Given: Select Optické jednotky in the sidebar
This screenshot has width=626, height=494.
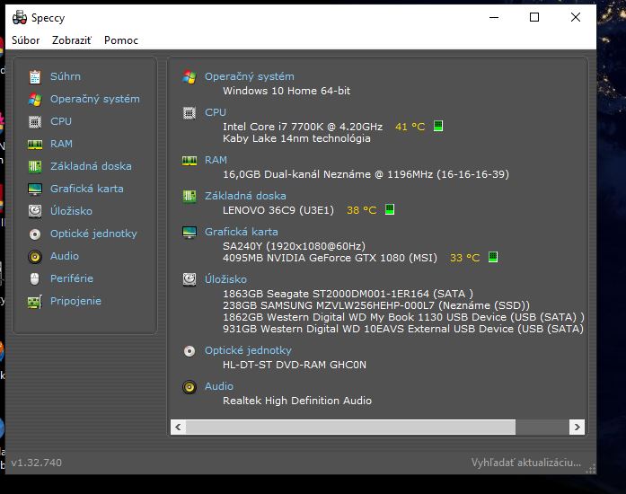Looking at the screenshot, I should click(x=93, y=234).
